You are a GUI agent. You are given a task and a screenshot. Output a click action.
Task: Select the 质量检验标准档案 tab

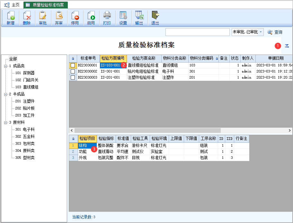(48, 5)
